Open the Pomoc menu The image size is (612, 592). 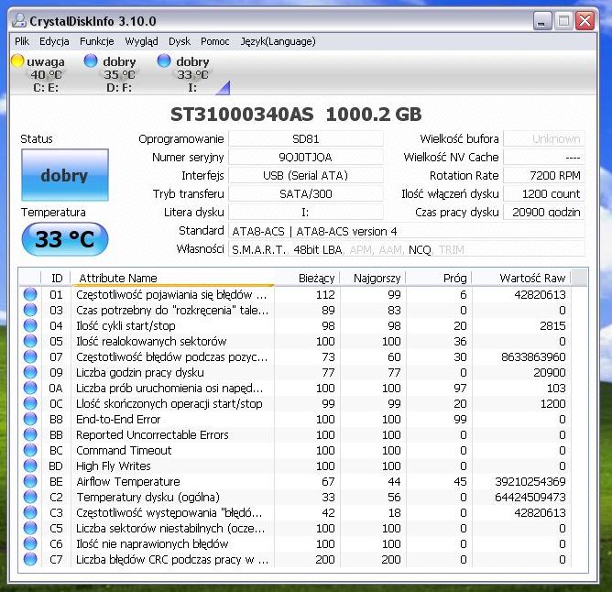point(215,41)
